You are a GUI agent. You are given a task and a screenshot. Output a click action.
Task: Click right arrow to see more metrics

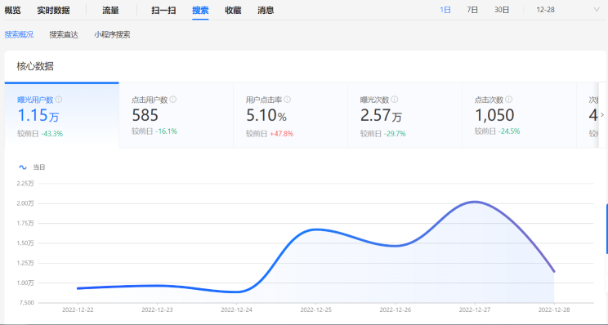(602, 115)
